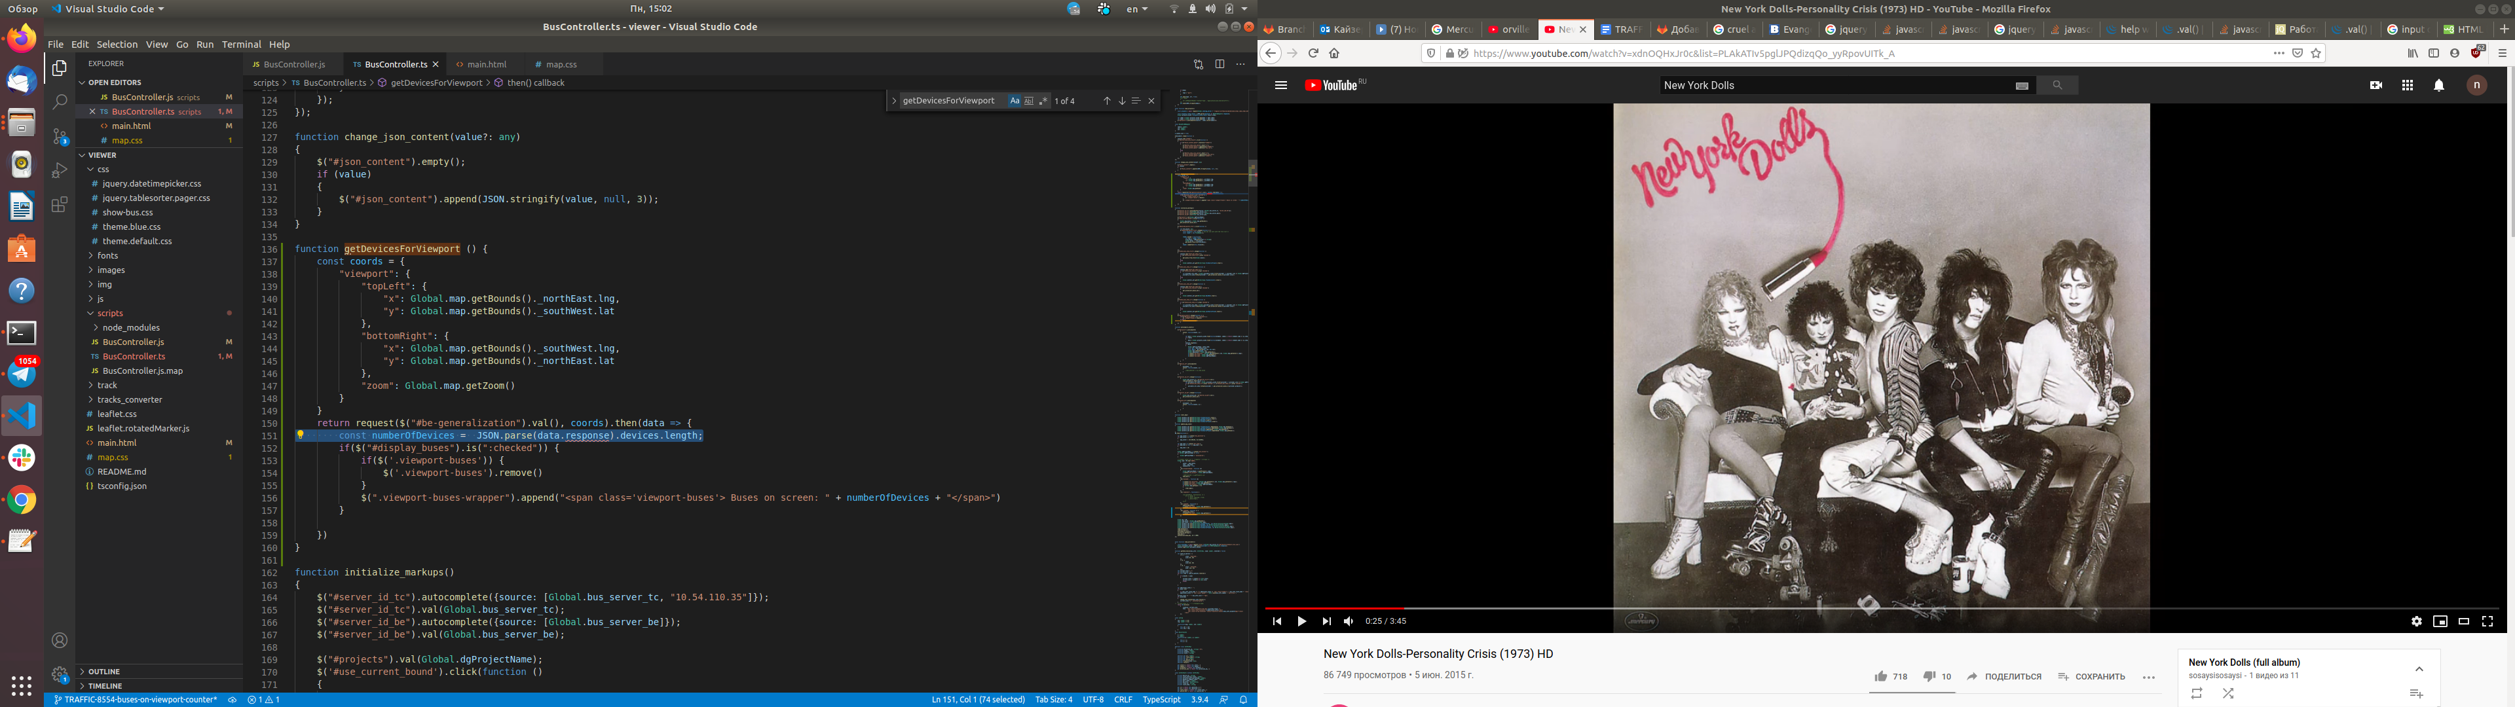Open the Selection menu in VS Code

point(117,44)
